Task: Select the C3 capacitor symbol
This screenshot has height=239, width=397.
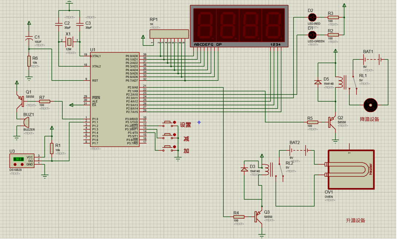Action: 80,24
